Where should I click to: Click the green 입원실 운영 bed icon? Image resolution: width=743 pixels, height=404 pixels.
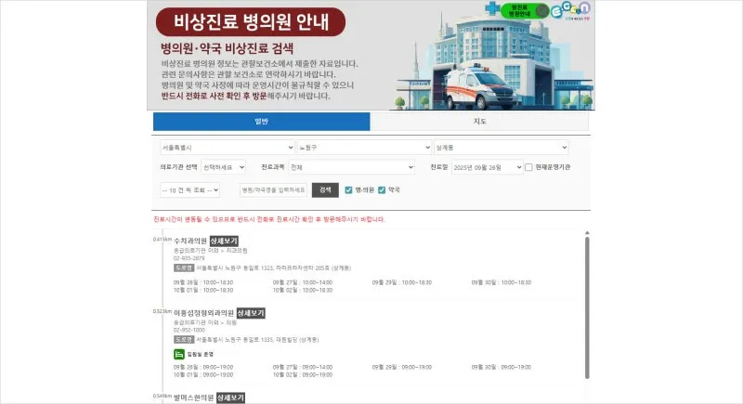point(179,354)
